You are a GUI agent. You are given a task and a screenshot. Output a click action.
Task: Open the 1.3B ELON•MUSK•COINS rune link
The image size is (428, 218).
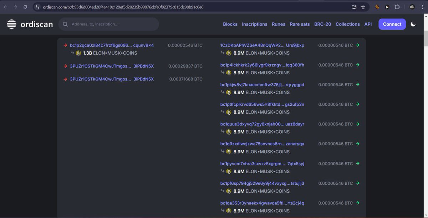tap(110, 53)
